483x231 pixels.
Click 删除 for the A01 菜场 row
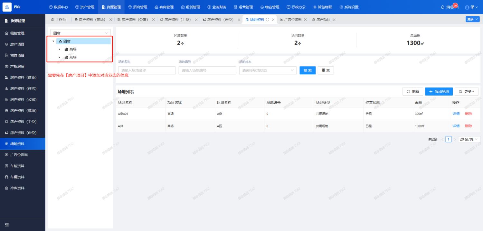coord(469,126)
